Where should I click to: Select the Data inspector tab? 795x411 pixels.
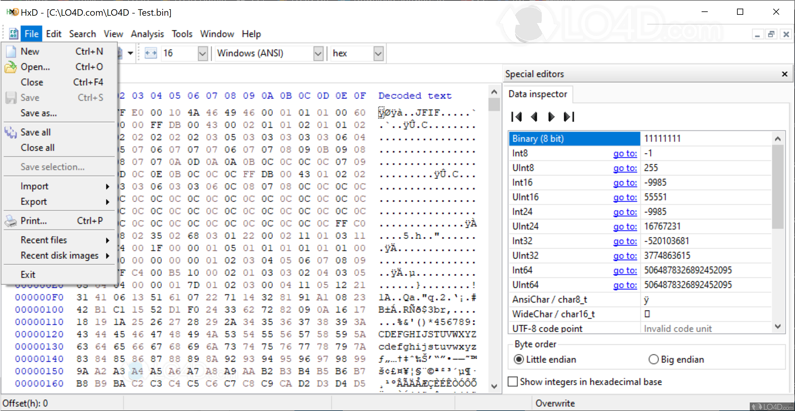point(538,94)
